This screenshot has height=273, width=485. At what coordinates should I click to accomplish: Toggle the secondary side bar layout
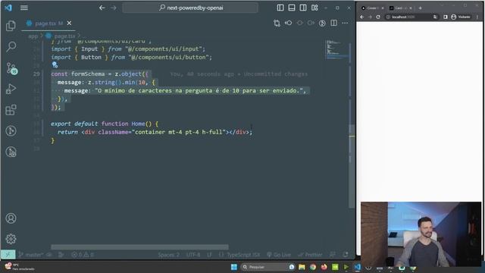303,8
